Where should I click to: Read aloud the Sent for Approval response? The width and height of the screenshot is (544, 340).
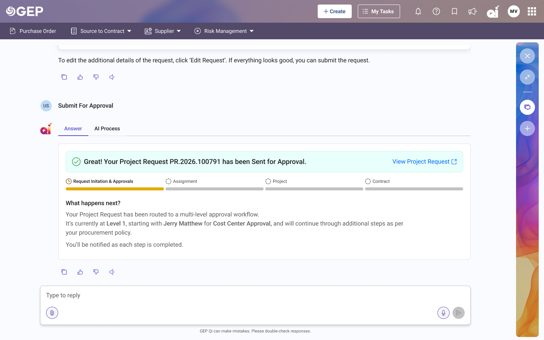tap(112, 272)
